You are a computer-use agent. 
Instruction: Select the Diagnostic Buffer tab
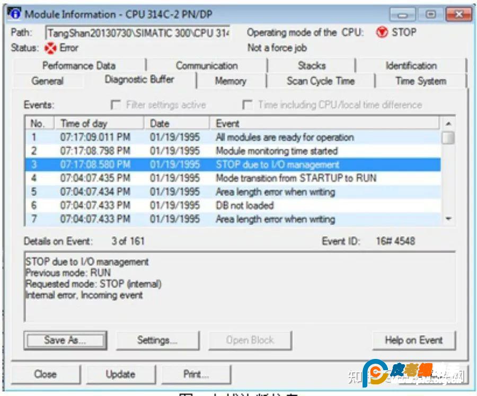click(139, 79)
